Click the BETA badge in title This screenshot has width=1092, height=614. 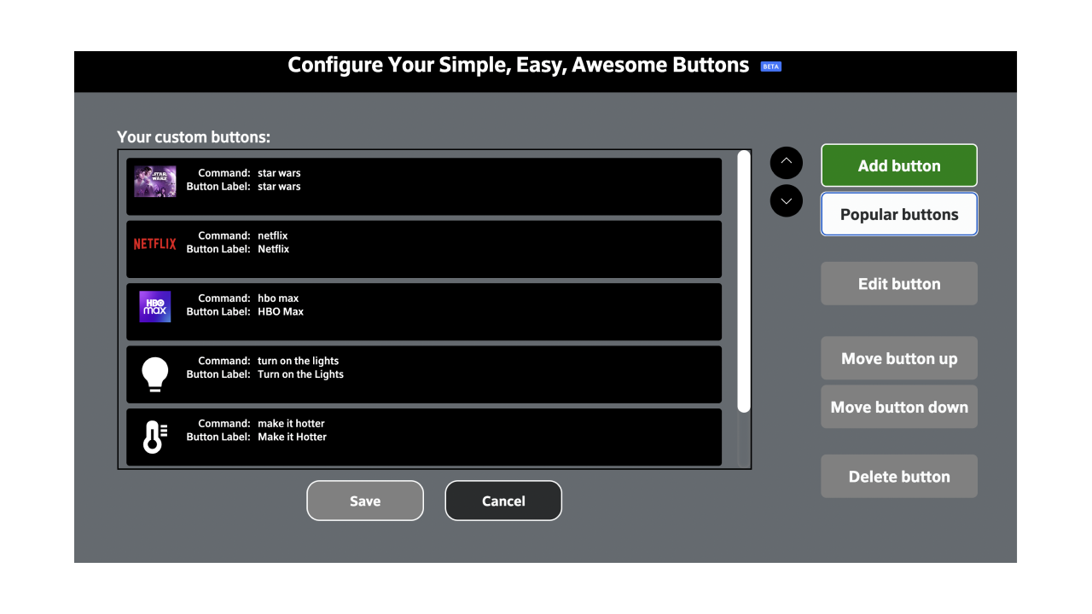[x=770, y=67]
